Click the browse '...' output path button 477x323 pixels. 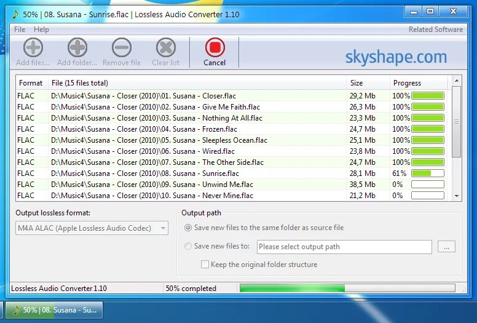point(446,247)
